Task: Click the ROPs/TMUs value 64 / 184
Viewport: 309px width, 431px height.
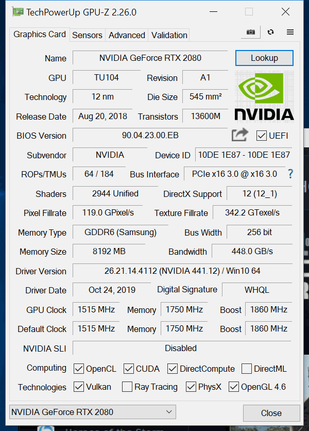Action: pos(99,174)
